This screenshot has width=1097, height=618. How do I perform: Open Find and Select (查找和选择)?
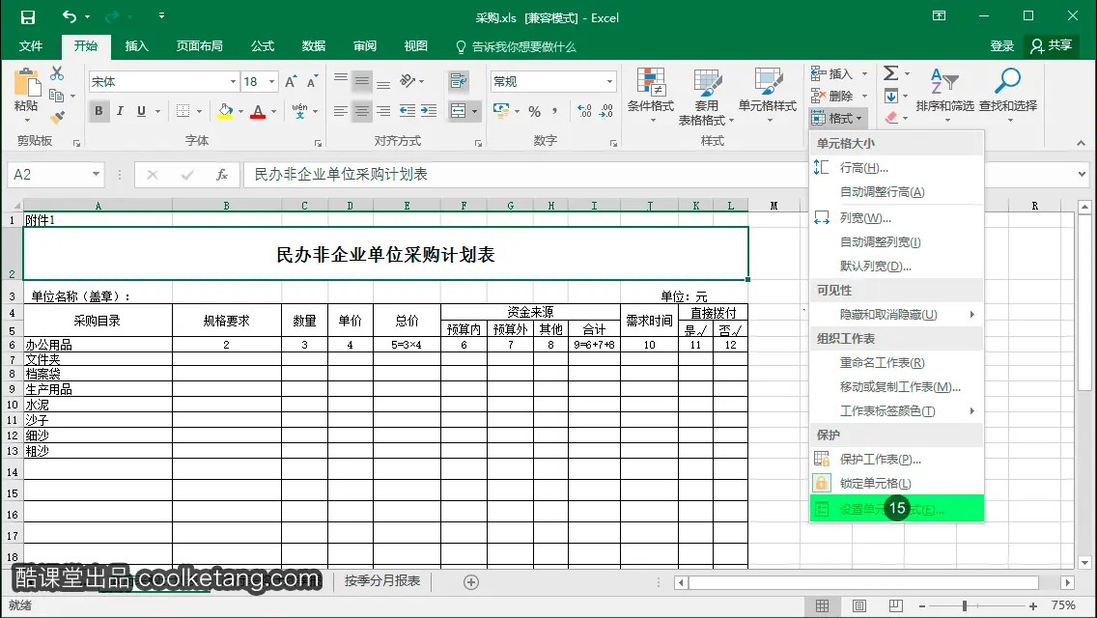click(x=1007, y=96)
